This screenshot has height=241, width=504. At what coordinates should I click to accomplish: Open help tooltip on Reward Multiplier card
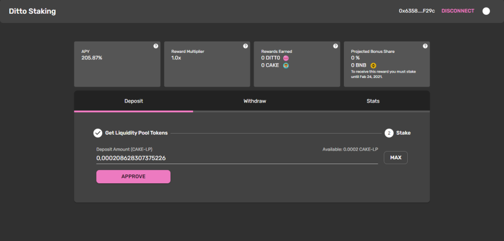(x=245, y=46)
